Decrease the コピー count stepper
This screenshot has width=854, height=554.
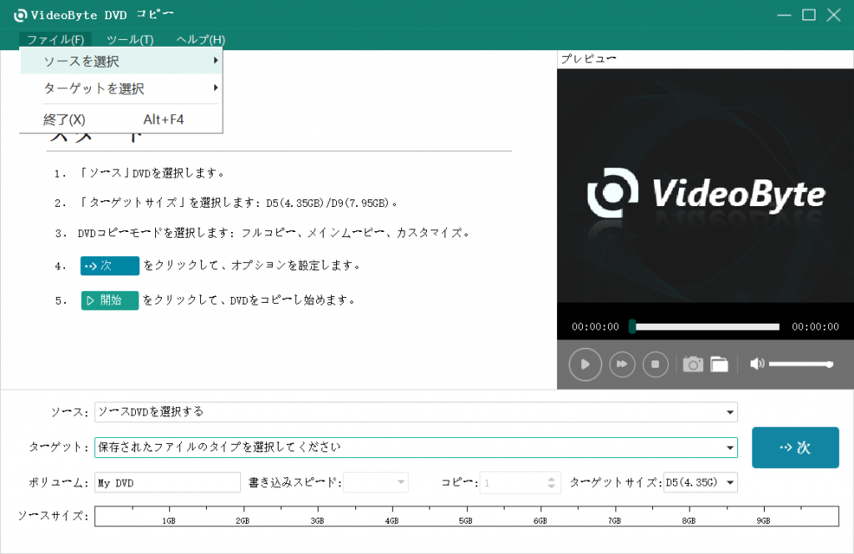(x=551, y=486)
